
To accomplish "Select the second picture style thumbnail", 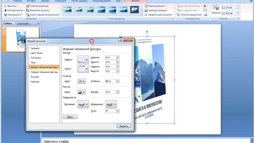I will point(79,10).
